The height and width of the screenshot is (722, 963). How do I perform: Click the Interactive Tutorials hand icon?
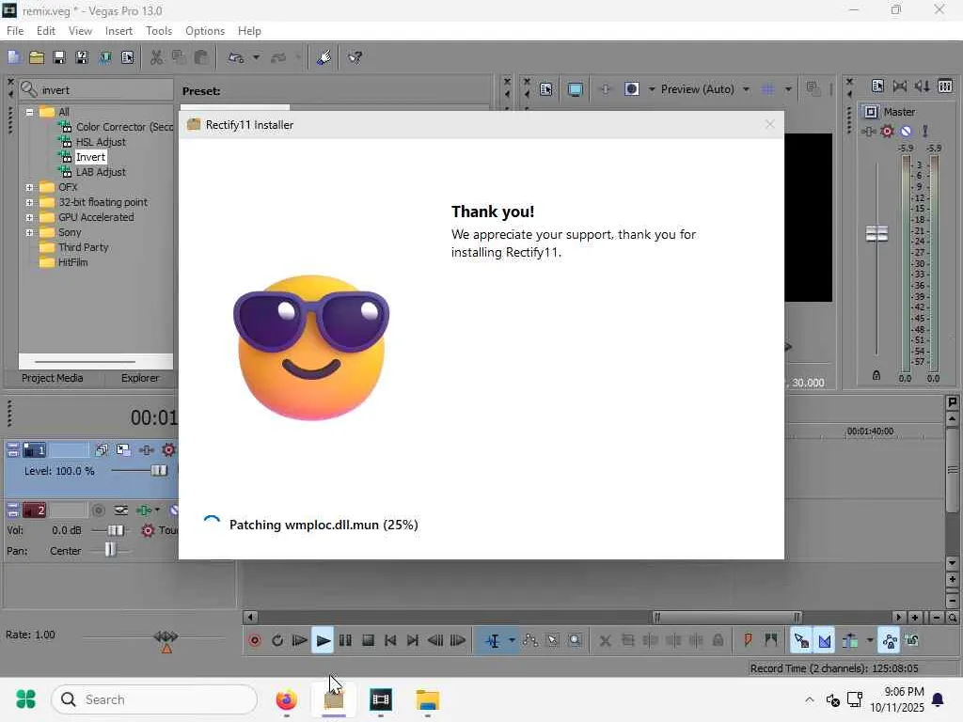[324, 57]
